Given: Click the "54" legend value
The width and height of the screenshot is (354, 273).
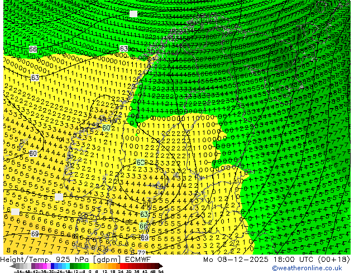Looking at the screenshot, I should click(x=161, y=271).
